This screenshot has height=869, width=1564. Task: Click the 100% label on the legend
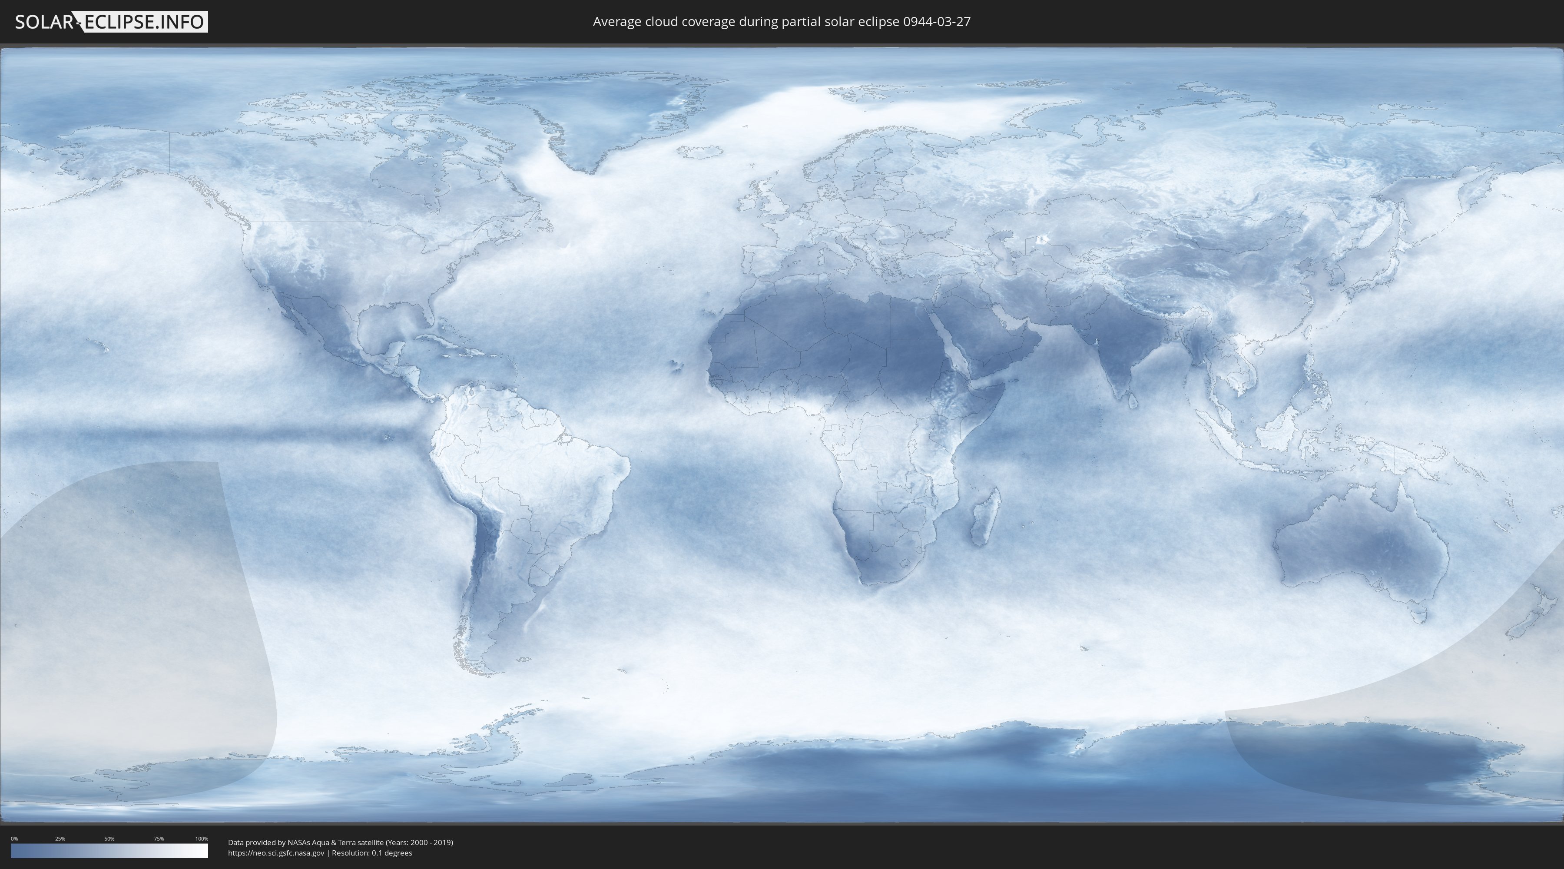point(202,839)
